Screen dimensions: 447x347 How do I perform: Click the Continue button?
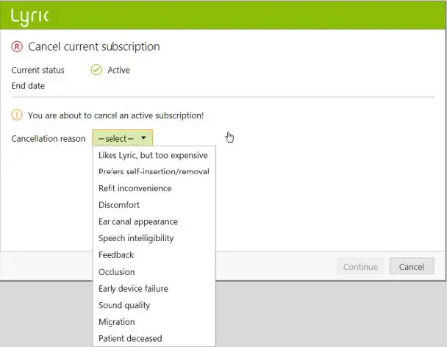pos(360,266)
